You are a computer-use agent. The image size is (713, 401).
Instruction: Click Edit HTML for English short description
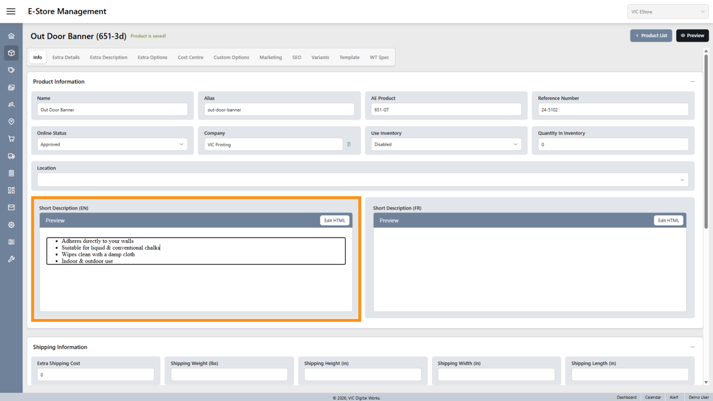point(334,221)
